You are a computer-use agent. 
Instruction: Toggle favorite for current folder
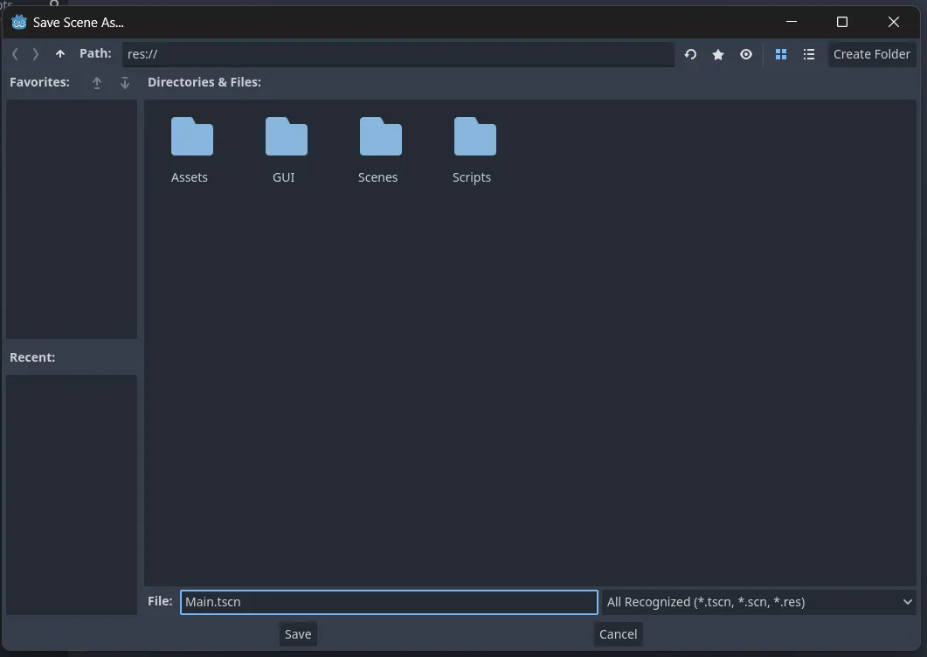717,54
